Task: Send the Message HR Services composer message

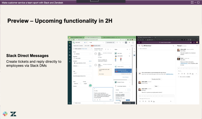Action: (x=171, y=101)
